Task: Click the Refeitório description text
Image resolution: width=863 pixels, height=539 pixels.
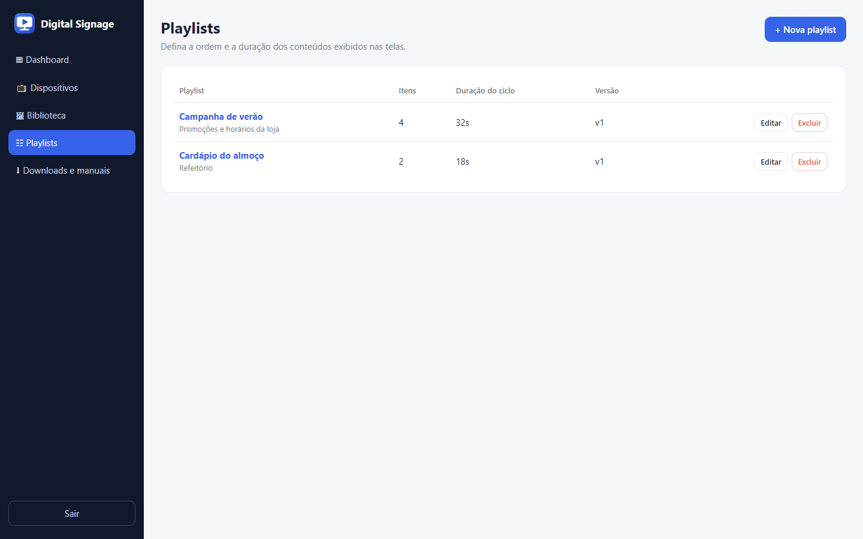Action: tap(196, 168)
